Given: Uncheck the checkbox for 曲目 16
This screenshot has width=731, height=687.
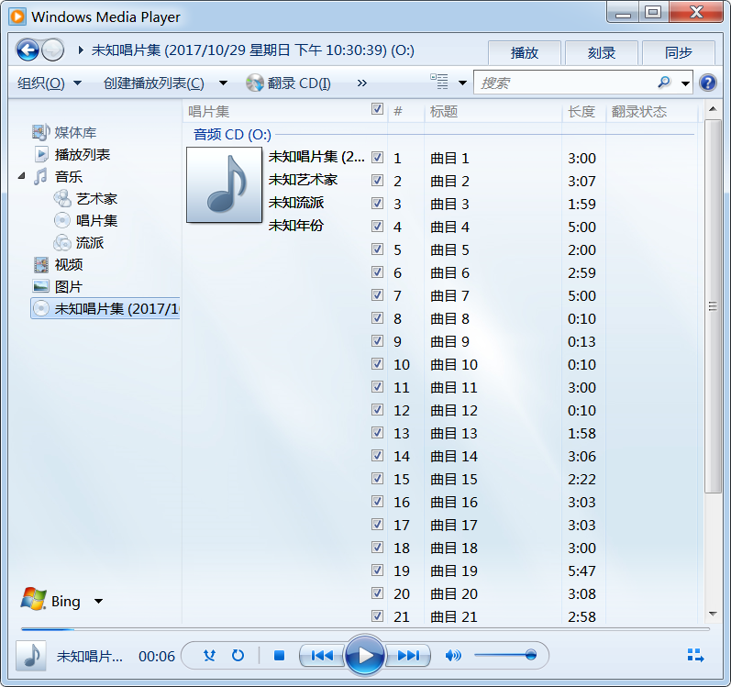Looking at the screenshot, I should click(x=377, y=502).
